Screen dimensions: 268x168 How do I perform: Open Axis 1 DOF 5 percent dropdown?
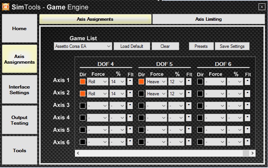tap(176, 82)
